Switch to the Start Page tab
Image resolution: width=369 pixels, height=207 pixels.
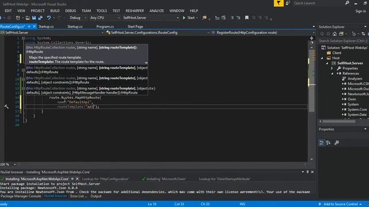pos(135,26)
